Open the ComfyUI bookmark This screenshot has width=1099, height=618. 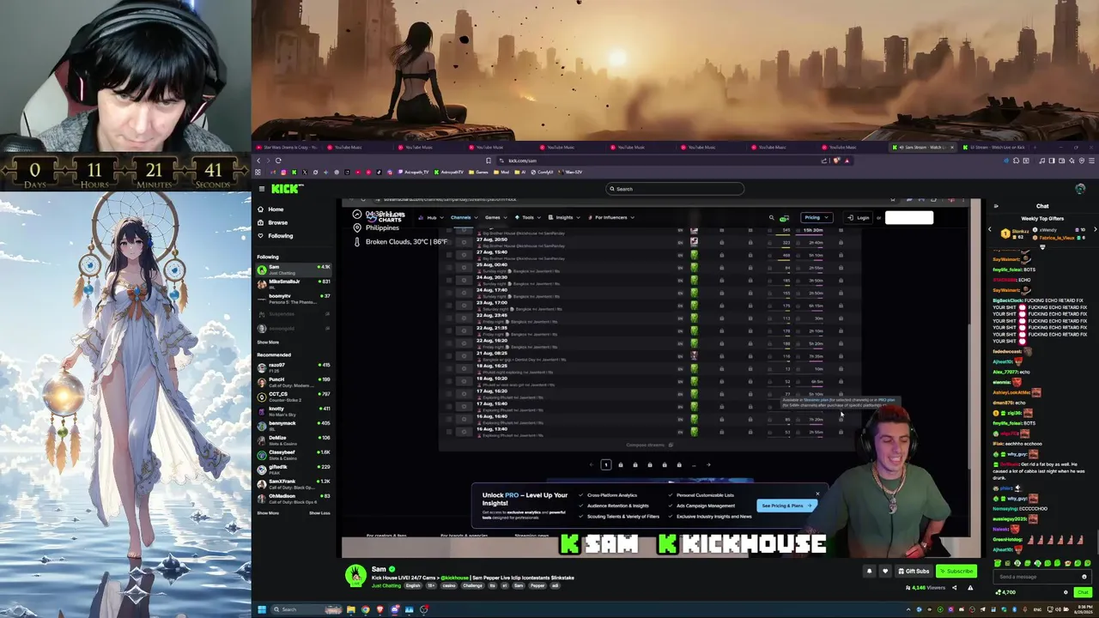543,172
